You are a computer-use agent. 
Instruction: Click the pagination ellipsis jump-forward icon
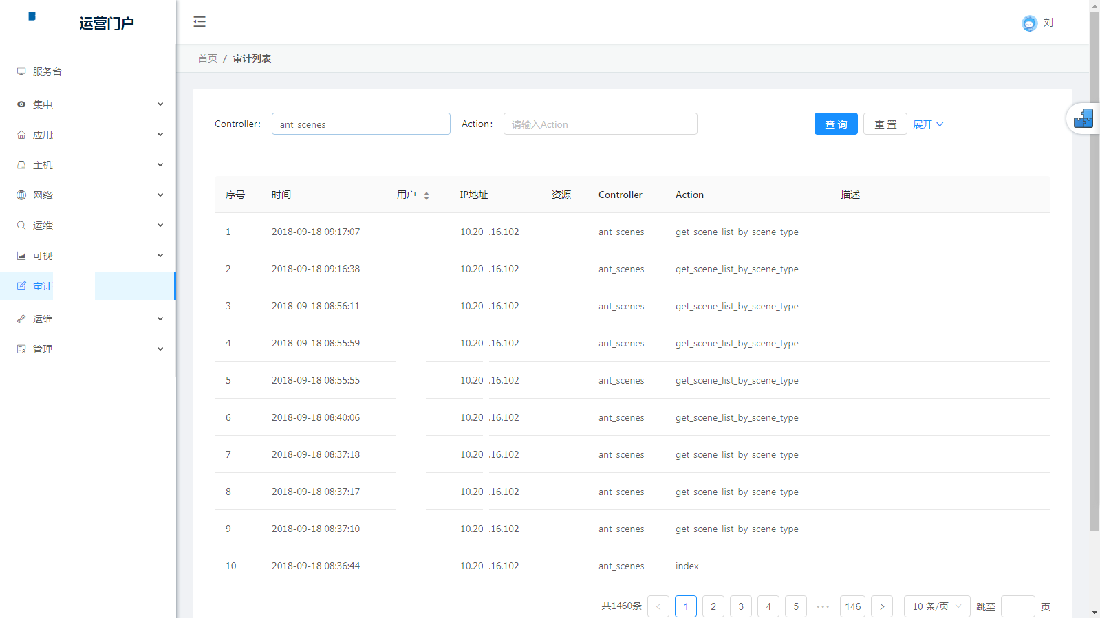coord(823,606)
